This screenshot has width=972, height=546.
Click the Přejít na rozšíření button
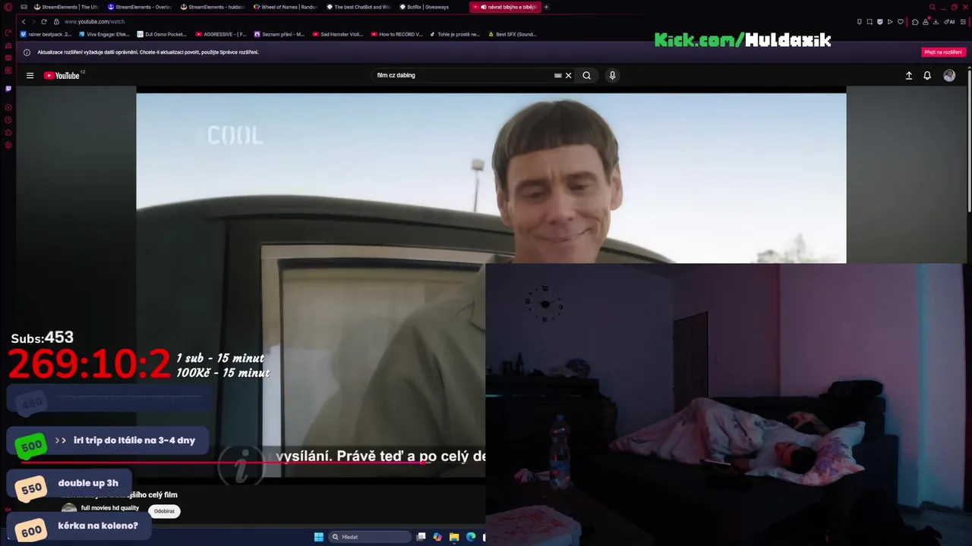click(943, 52)
